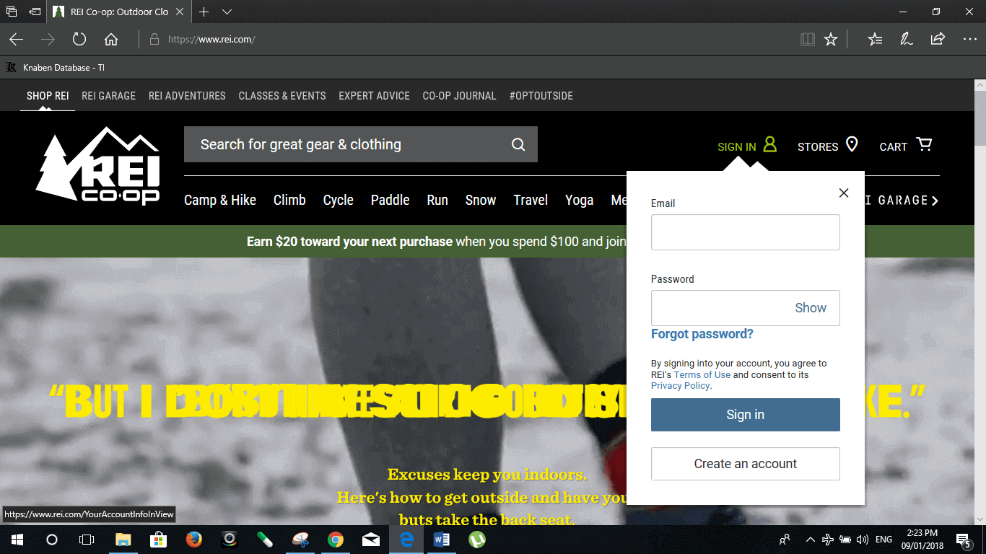The image size is (986, 554).
Task: Click the blue Sign in button
Action: point(746,415)
